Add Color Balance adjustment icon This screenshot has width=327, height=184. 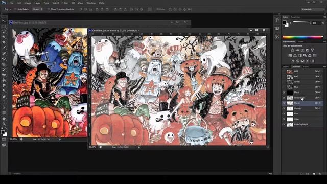point(295,56)
